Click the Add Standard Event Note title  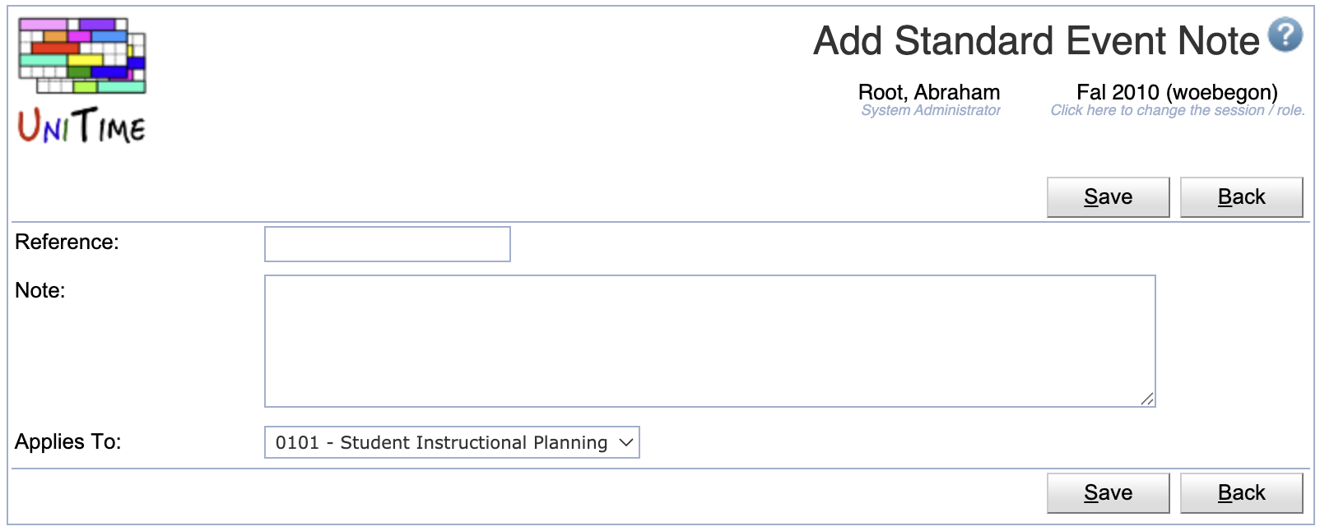(1036, 40)
